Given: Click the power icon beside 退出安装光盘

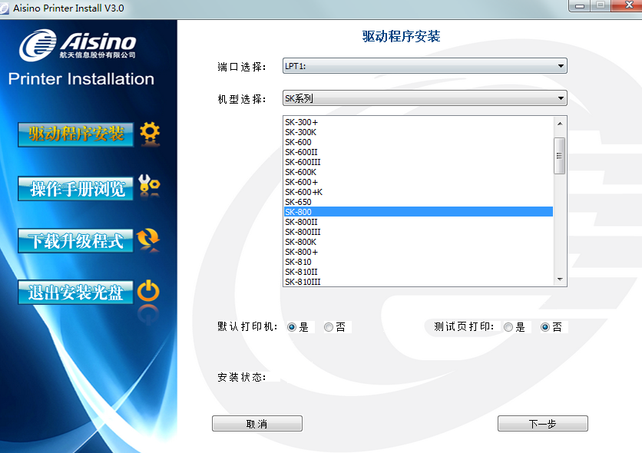Looking at the screenshot, I should click(150, 292).
